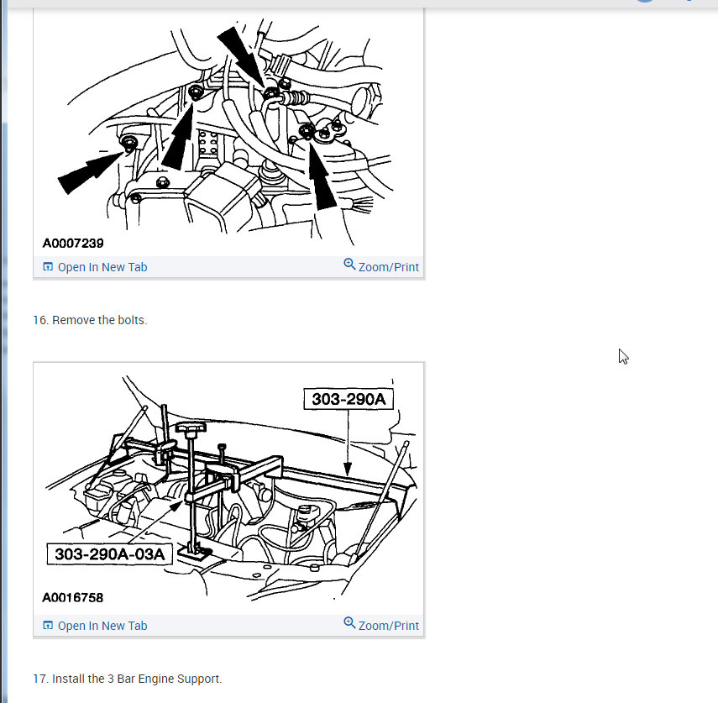
Task: Click the figure code A0007239
Action: [x=73, y=244]
